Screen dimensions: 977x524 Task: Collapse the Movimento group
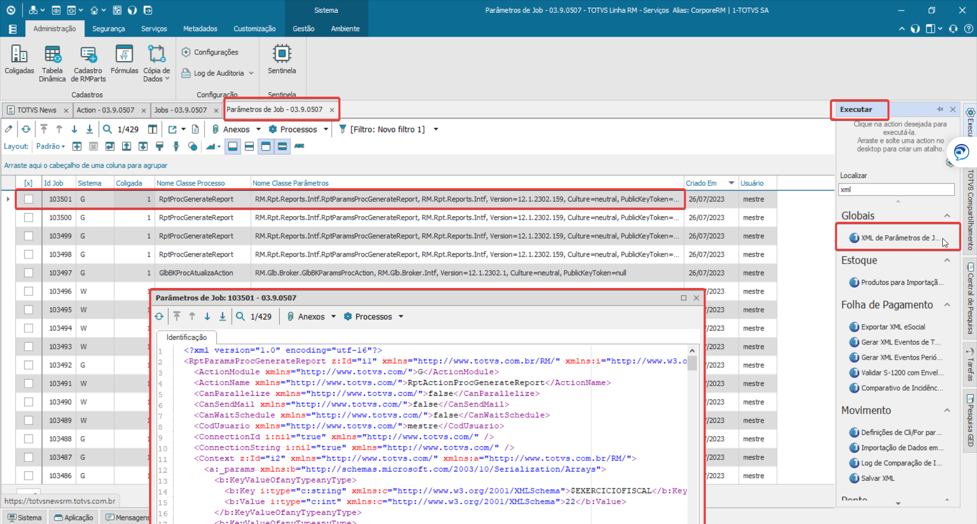coord(947,410)
